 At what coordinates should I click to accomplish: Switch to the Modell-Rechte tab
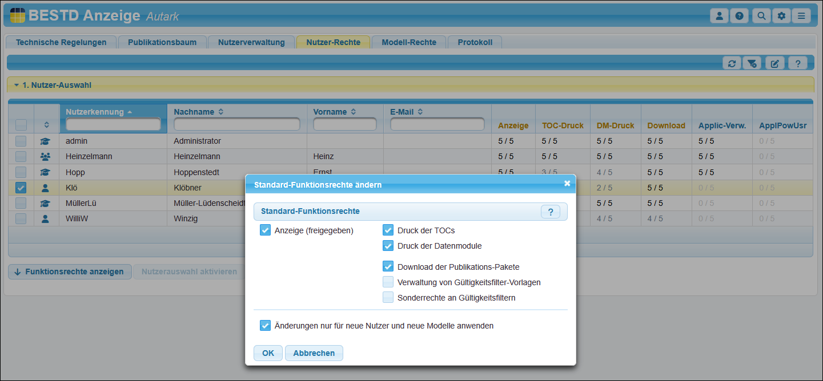pos(409,42)
